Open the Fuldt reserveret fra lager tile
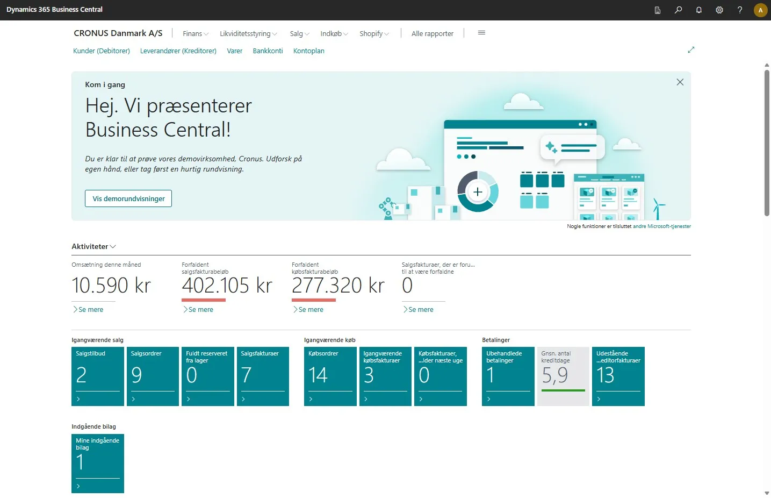Image resolution: width=771 pixels, height=498 pixels. [208, 376]
